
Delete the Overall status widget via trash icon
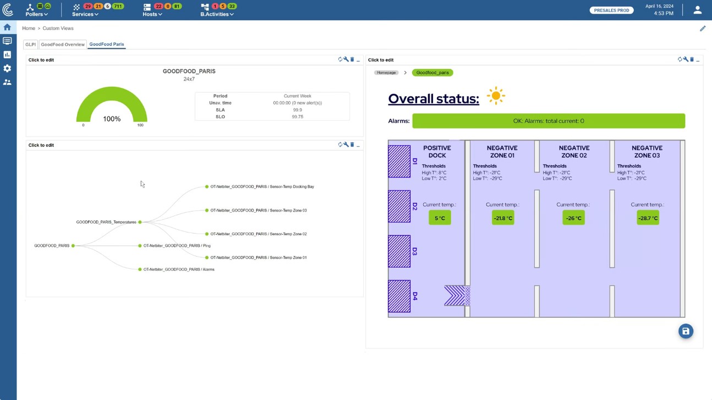point(692,59)
